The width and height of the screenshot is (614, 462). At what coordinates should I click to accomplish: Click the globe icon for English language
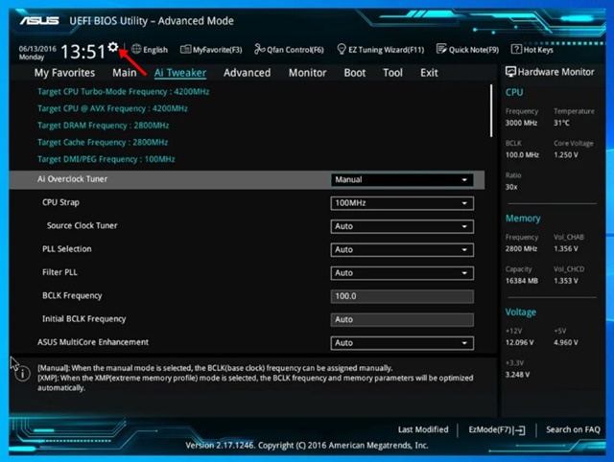[136, 50]
